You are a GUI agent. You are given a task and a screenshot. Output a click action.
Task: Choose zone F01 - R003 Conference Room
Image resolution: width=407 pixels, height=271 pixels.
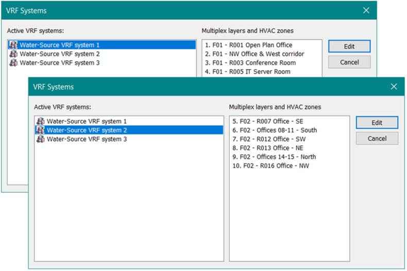250,63
